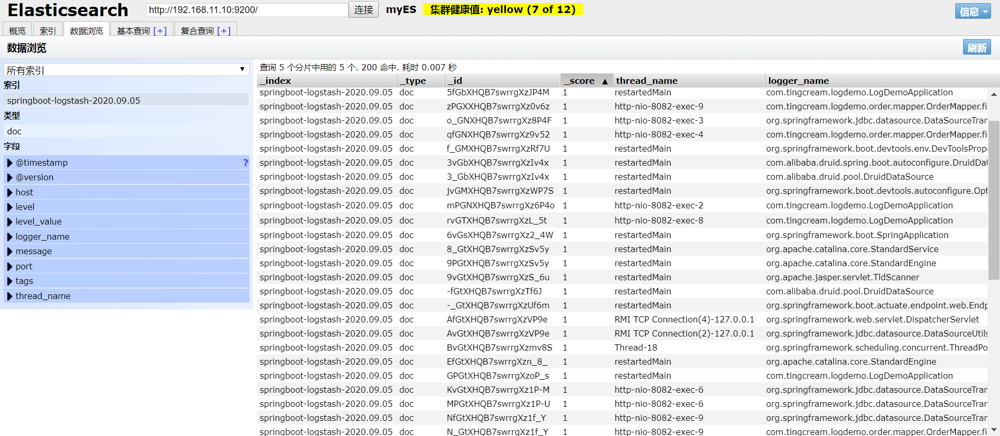
Task: Open the 基本查询 tab
Action: [133, 31]
